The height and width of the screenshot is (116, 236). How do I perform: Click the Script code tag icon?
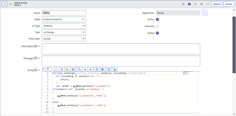click(39, 70)
